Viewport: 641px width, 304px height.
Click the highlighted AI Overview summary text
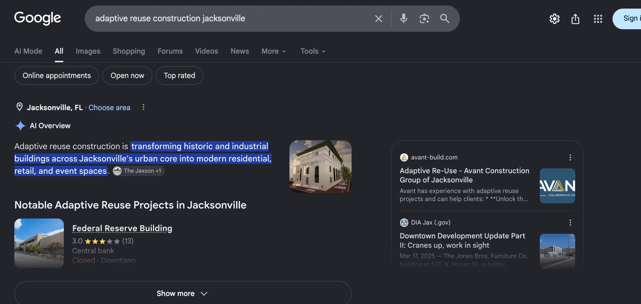(143, 159)
